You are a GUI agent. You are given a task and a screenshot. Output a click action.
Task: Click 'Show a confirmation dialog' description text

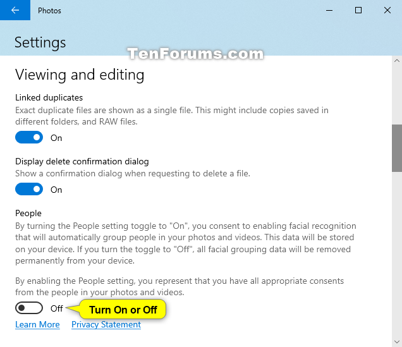coord(133,173)
